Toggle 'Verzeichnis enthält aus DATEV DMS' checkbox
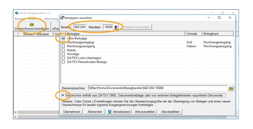The width and height of the screenshot is (253, 129). point(63,95)
